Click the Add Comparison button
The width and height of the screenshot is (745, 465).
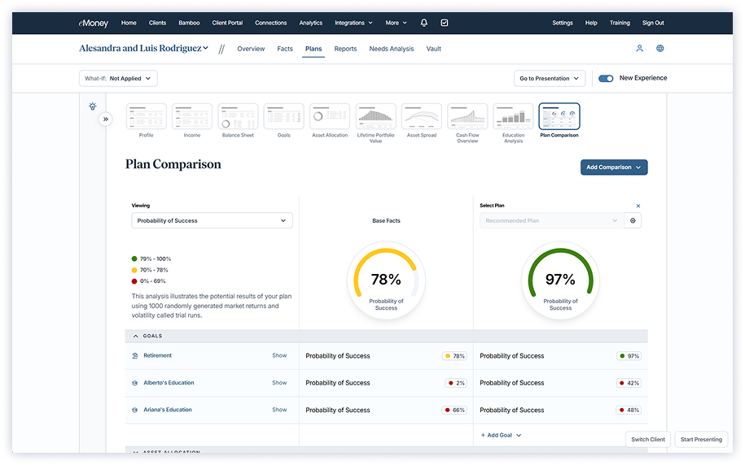(613, 167)
